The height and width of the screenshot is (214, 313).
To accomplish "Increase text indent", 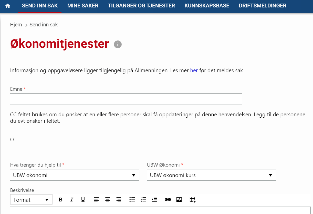I will coord(154,199).
